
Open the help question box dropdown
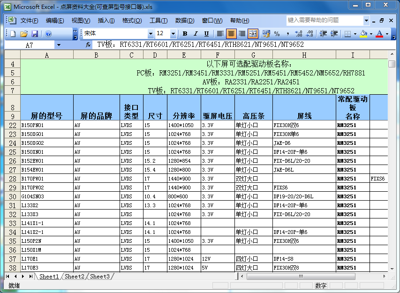[366, 21]
